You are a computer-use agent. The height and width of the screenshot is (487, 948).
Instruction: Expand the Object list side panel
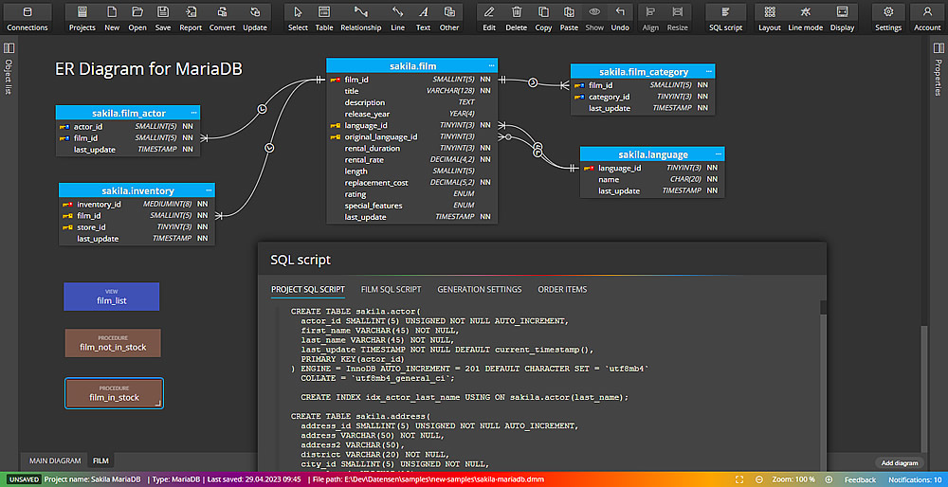click(9, 48)
